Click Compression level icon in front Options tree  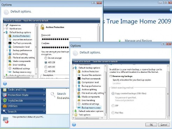pos(79,82)
